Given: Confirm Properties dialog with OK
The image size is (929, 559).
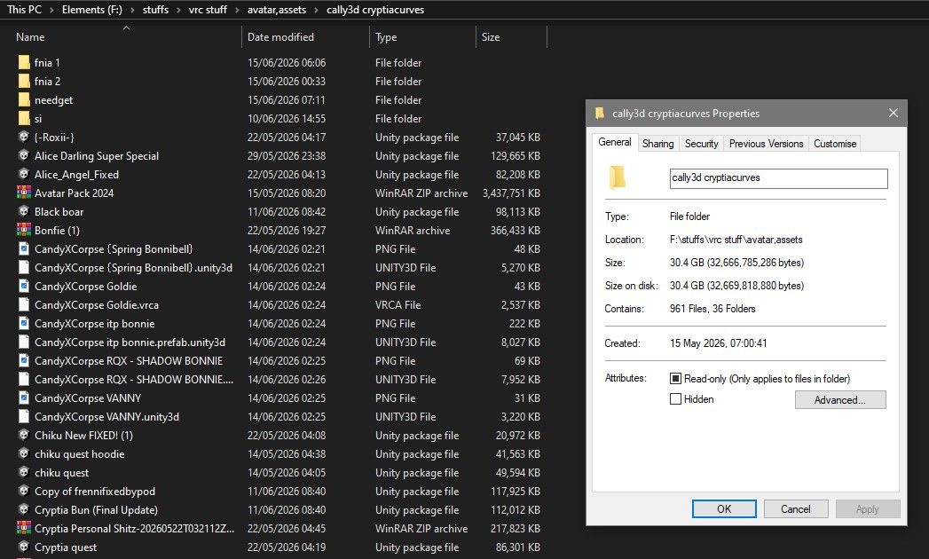Looking at the screenshot, I should click(x=724, y=508).
